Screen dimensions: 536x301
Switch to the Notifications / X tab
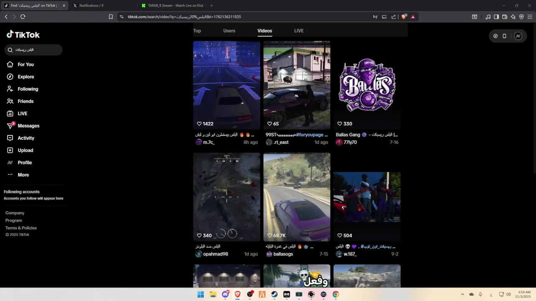(103, 5)
